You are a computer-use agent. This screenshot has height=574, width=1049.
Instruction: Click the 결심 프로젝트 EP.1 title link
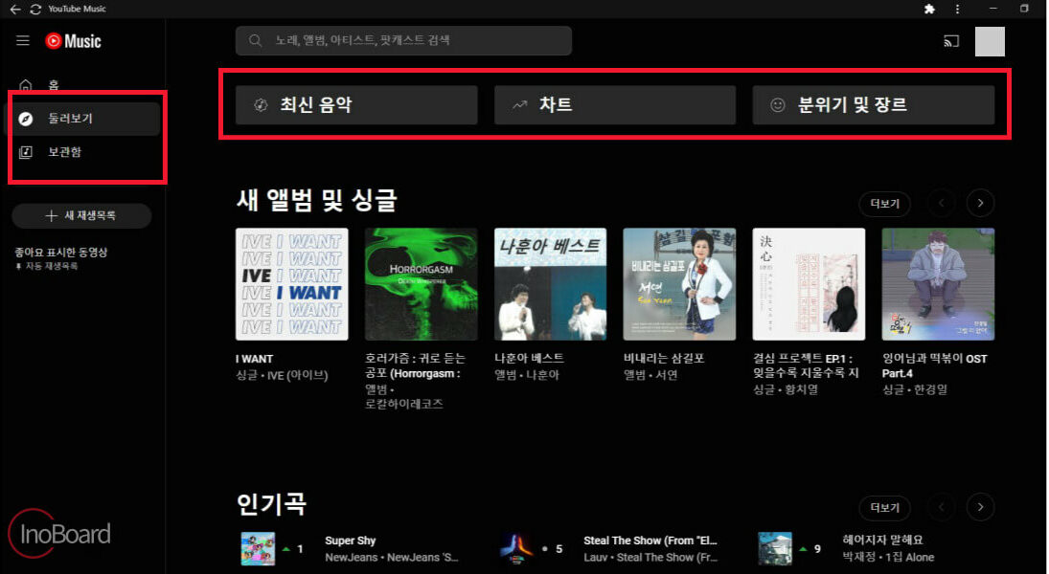pos(806,366)
